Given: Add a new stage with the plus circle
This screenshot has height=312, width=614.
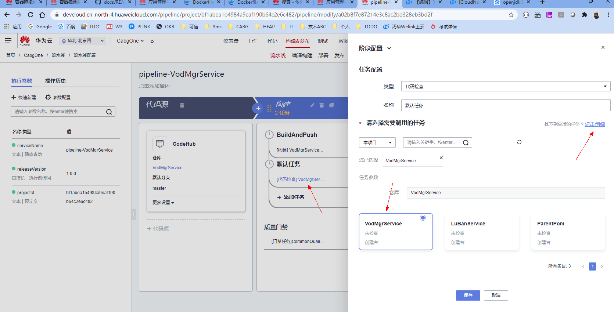Looking at the screenshot, I should coord(258,108).
